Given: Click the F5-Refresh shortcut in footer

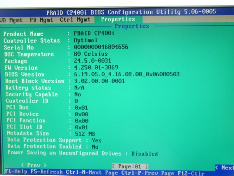Looking at the screenshot, I should tap(46, 172).
